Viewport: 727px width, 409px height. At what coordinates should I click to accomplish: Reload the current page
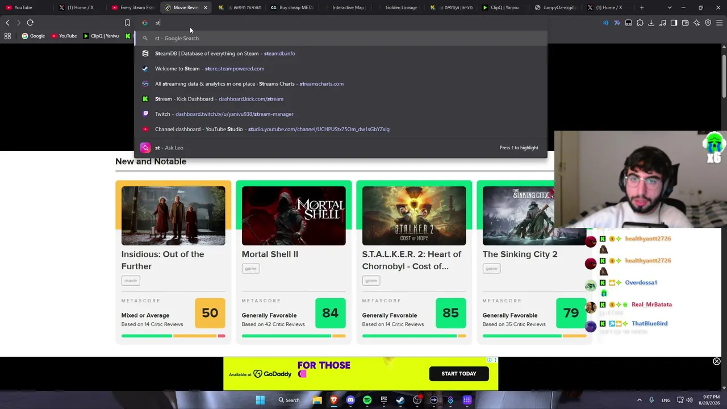tap(30, 23)
